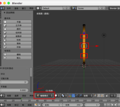Open the proportional editing dropdown

click(113, 96)
